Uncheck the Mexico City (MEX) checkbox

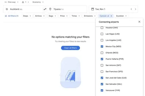pos(102,46)
